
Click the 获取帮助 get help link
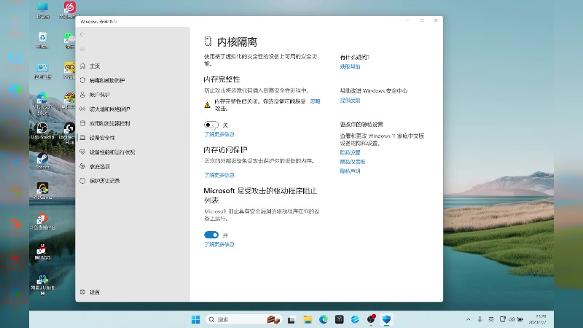tap(350, 67)
